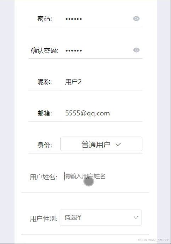Open the 普通用户 identity dropdown
Viewport: 171px width, 244px height.
pyautogui.click(x=101, y=144)
